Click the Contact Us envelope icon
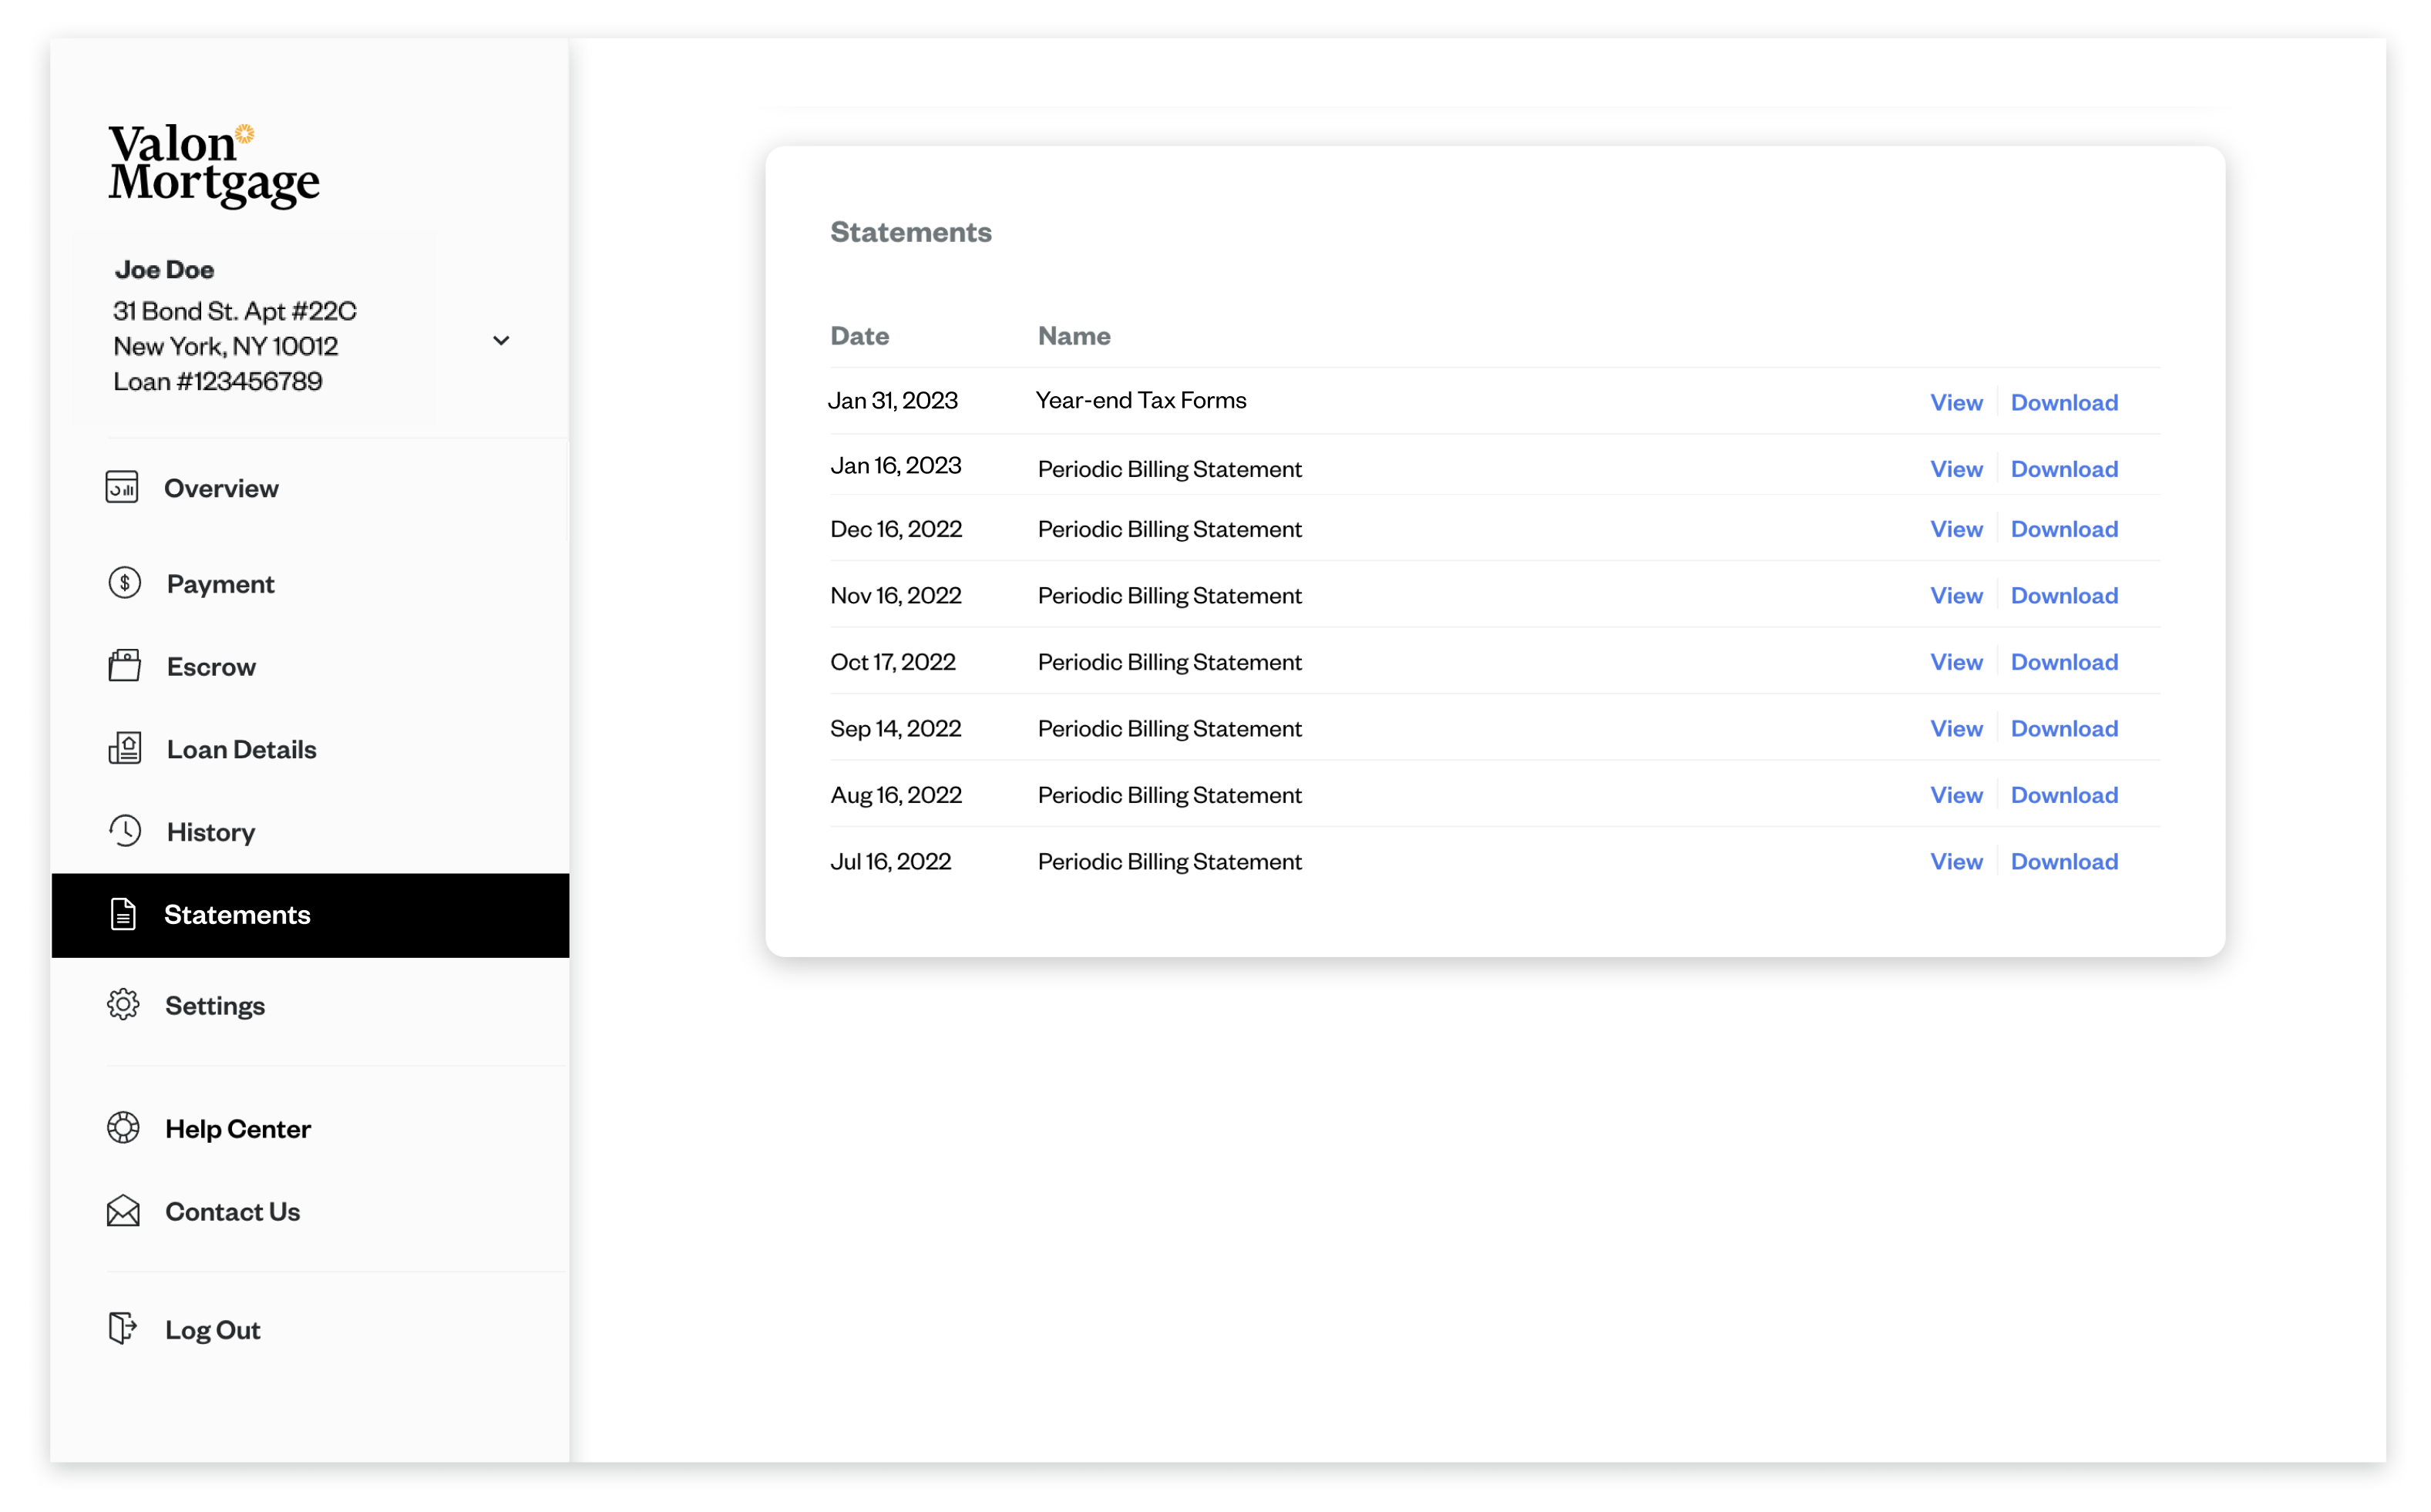 123,1211
